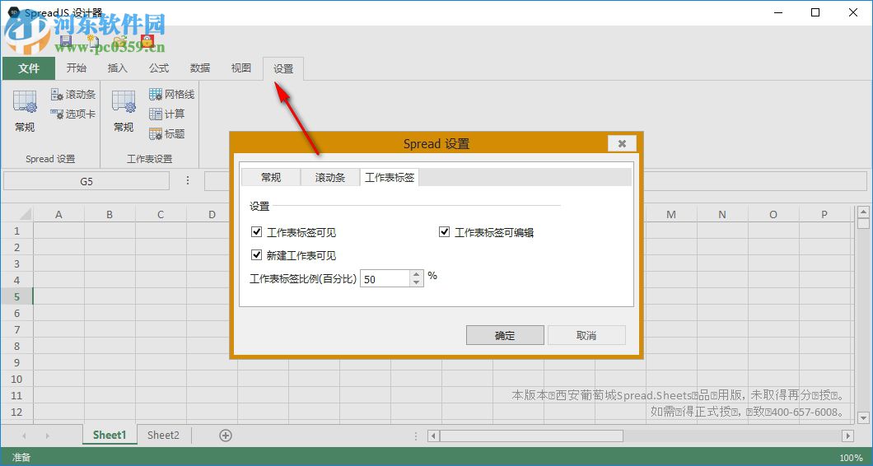The height and width of the screenshot is (466, 873).
Task: Click the previous sheet tab navigation arrow
Action: click(24, 436)
